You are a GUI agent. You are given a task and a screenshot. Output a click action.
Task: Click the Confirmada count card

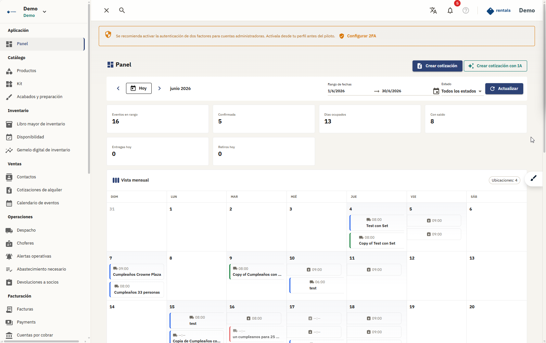click(x=264, y=119)
